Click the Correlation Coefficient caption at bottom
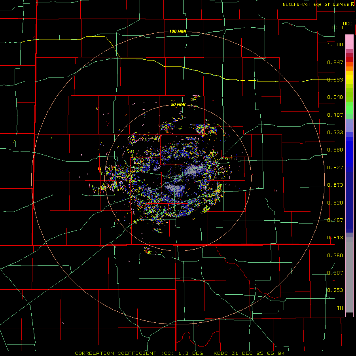Screen dimensions: 356x356 click(180, 353)
